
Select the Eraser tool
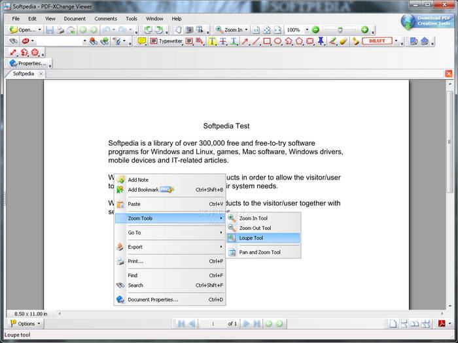click(343, 41)
